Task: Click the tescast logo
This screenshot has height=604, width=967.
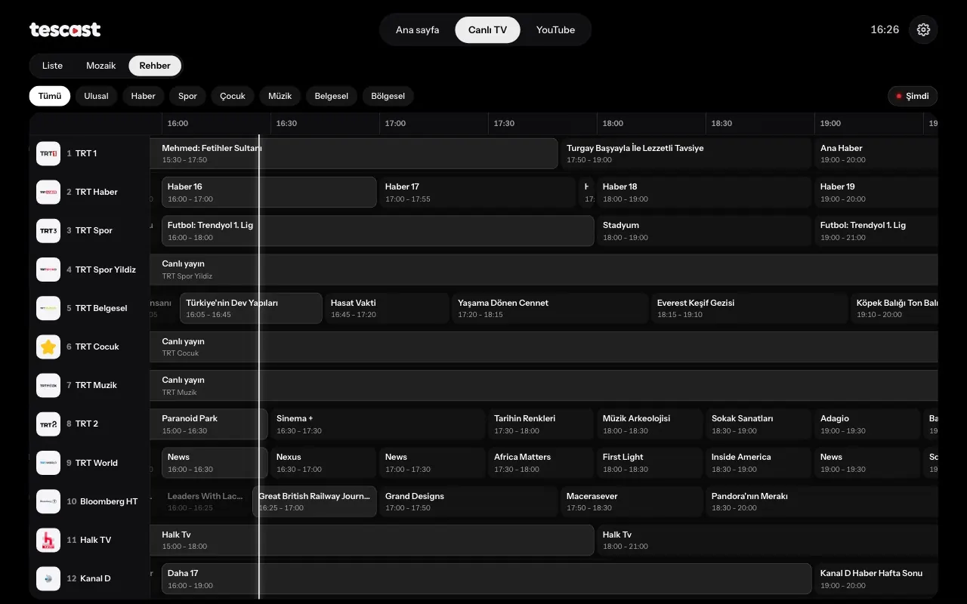Action: [x=65, y=29]
